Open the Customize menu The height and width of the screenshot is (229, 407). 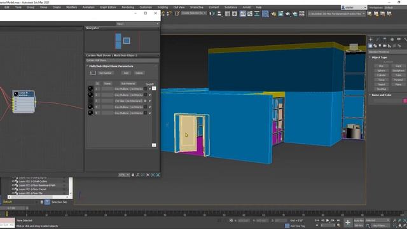pyautogui.click(x=146, y=7)
